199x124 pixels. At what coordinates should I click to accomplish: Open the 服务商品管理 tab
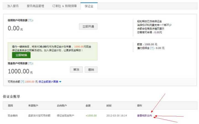click(35, 6)
